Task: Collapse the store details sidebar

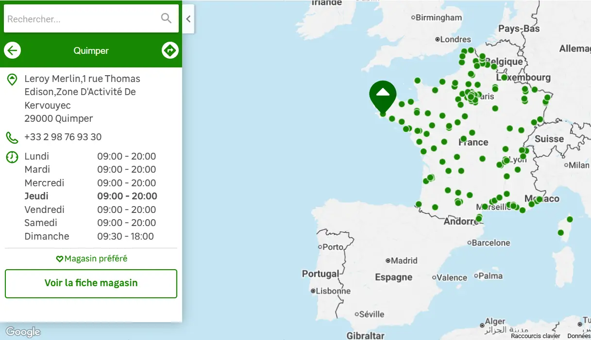Action: click(x=188, y=19)
